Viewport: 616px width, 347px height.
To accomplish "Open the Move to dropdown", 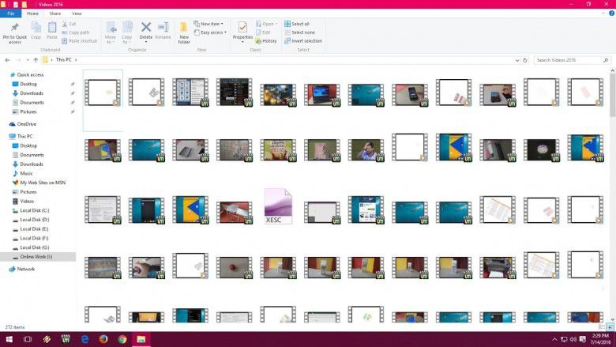I will coord(111,32).
